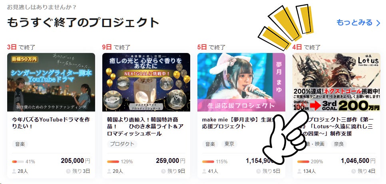386x184 pixels.
Task: Select the プロダクト category tag
Action: [122, 144]
